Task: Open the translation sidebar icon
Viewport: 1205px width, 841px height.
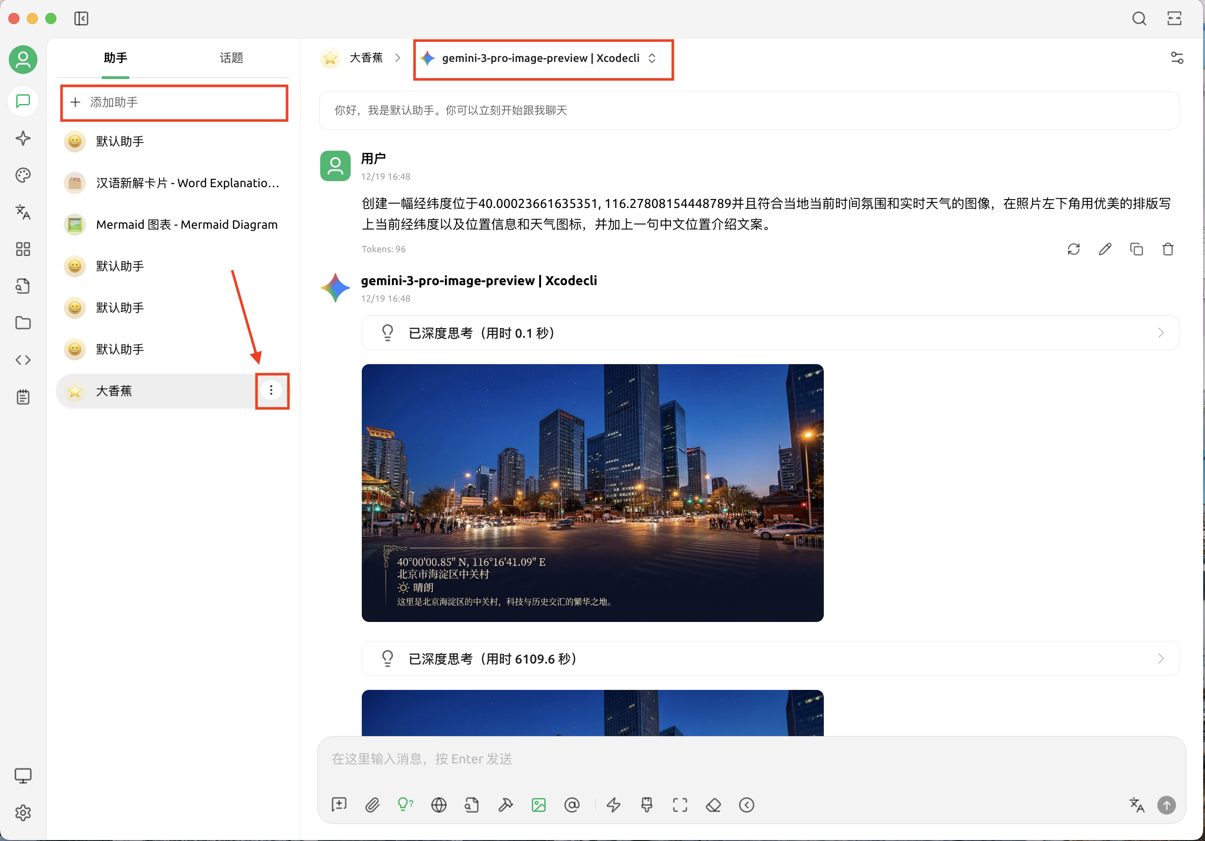Action: (23, 212)
